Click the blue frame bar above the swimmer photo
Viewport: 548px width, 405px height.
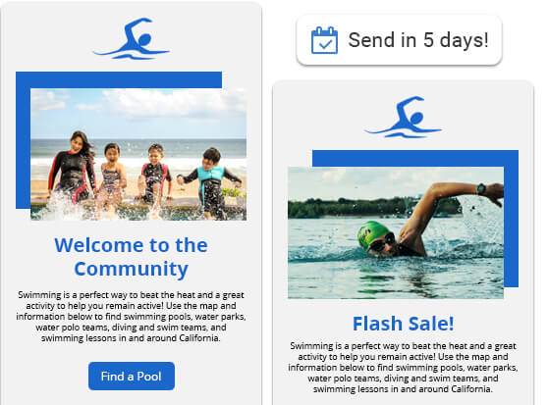click(415, 159)
